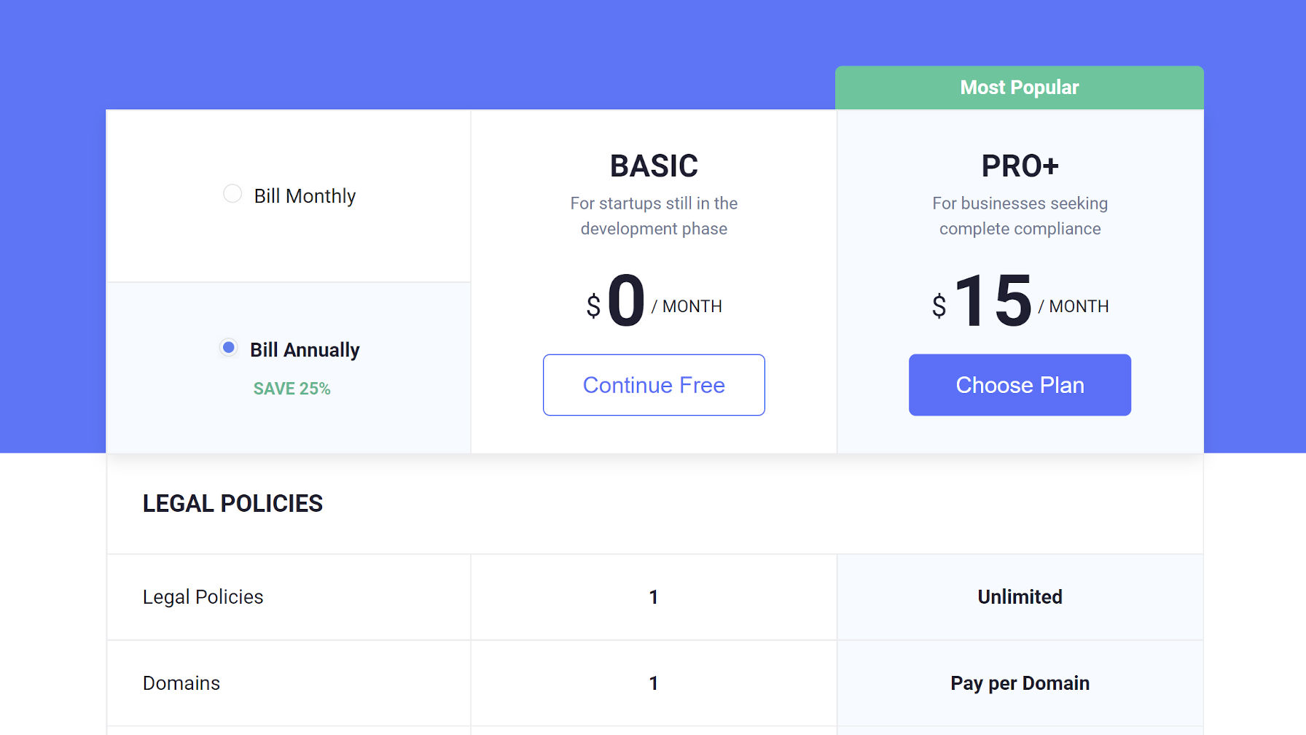Click the PRO+ compliance description
This screenshot has height=735, width=1306.
1020,216
